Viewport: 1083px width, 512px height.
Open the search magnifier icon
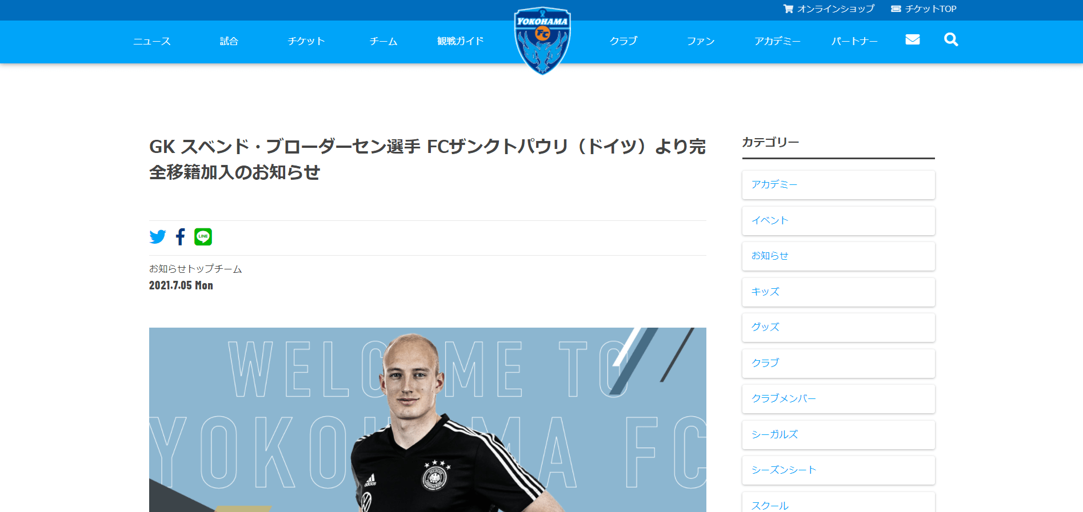coord(951,39)
